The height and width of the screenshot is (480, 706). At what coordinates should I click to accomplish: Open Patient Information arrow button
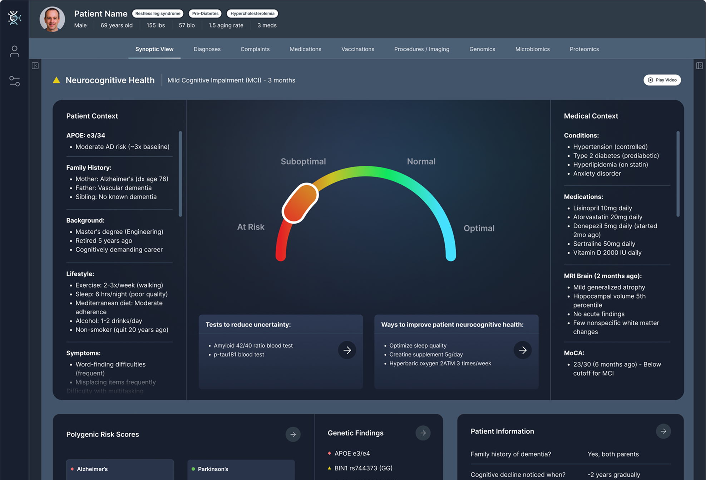pos(663,431)
